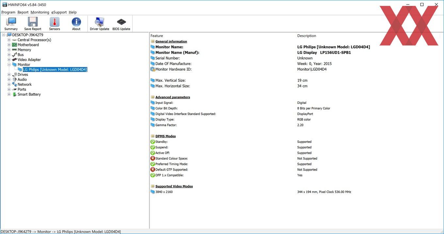The image size is (444, 234).
Task: Click the Network tree icon
Action: (14, 84)
